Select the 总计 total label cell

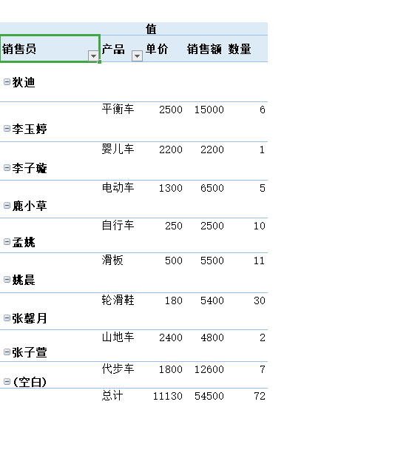click(112, 395)
